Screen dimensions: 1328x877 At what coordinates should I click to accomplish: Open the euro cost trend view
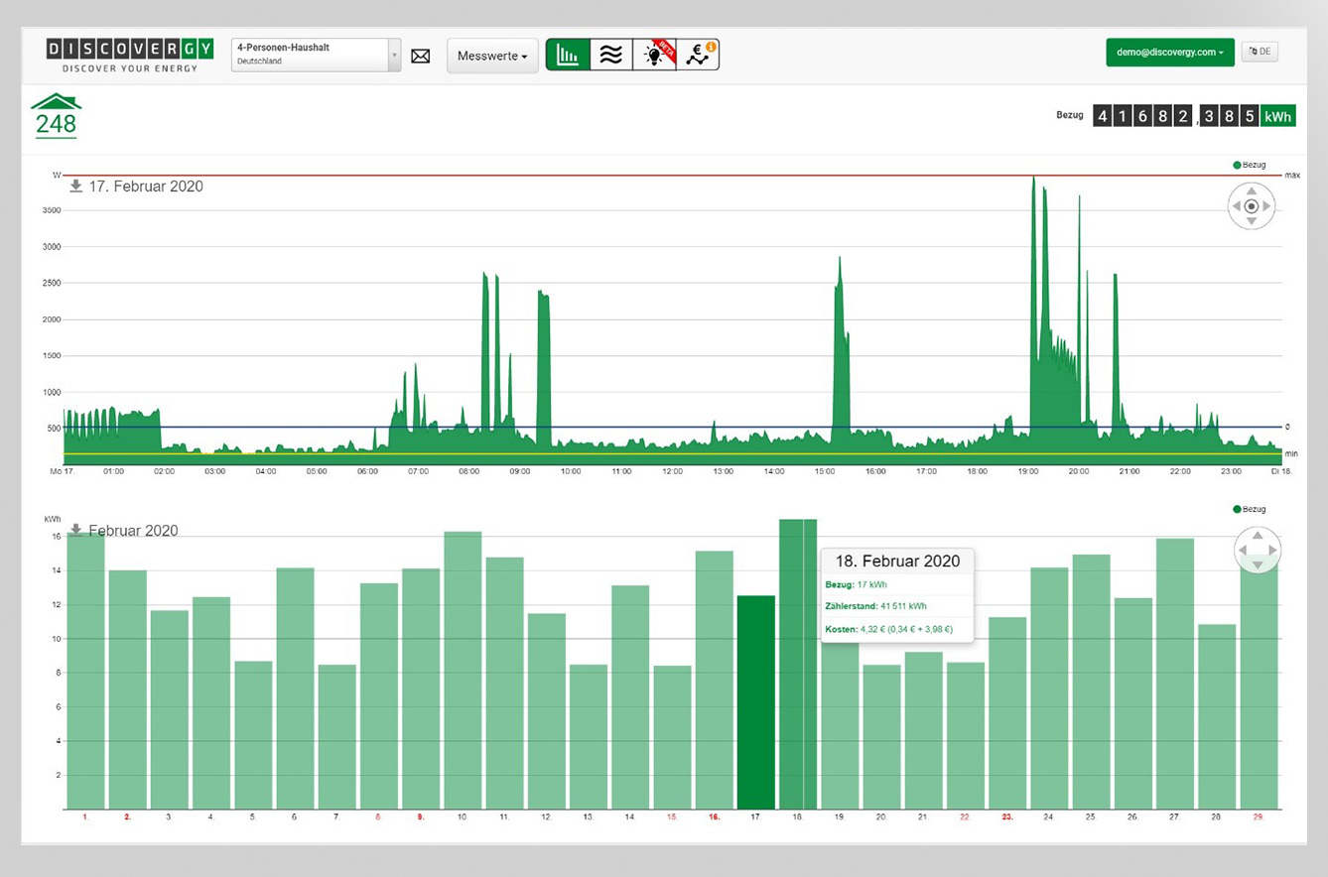pos(699,56)
